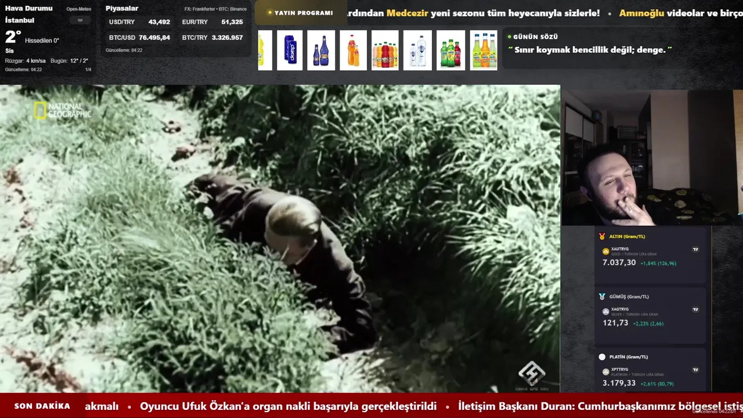Click the İletişim Başkanı Duran headline
Screen dimensions: 743x418
pos(600,406)
